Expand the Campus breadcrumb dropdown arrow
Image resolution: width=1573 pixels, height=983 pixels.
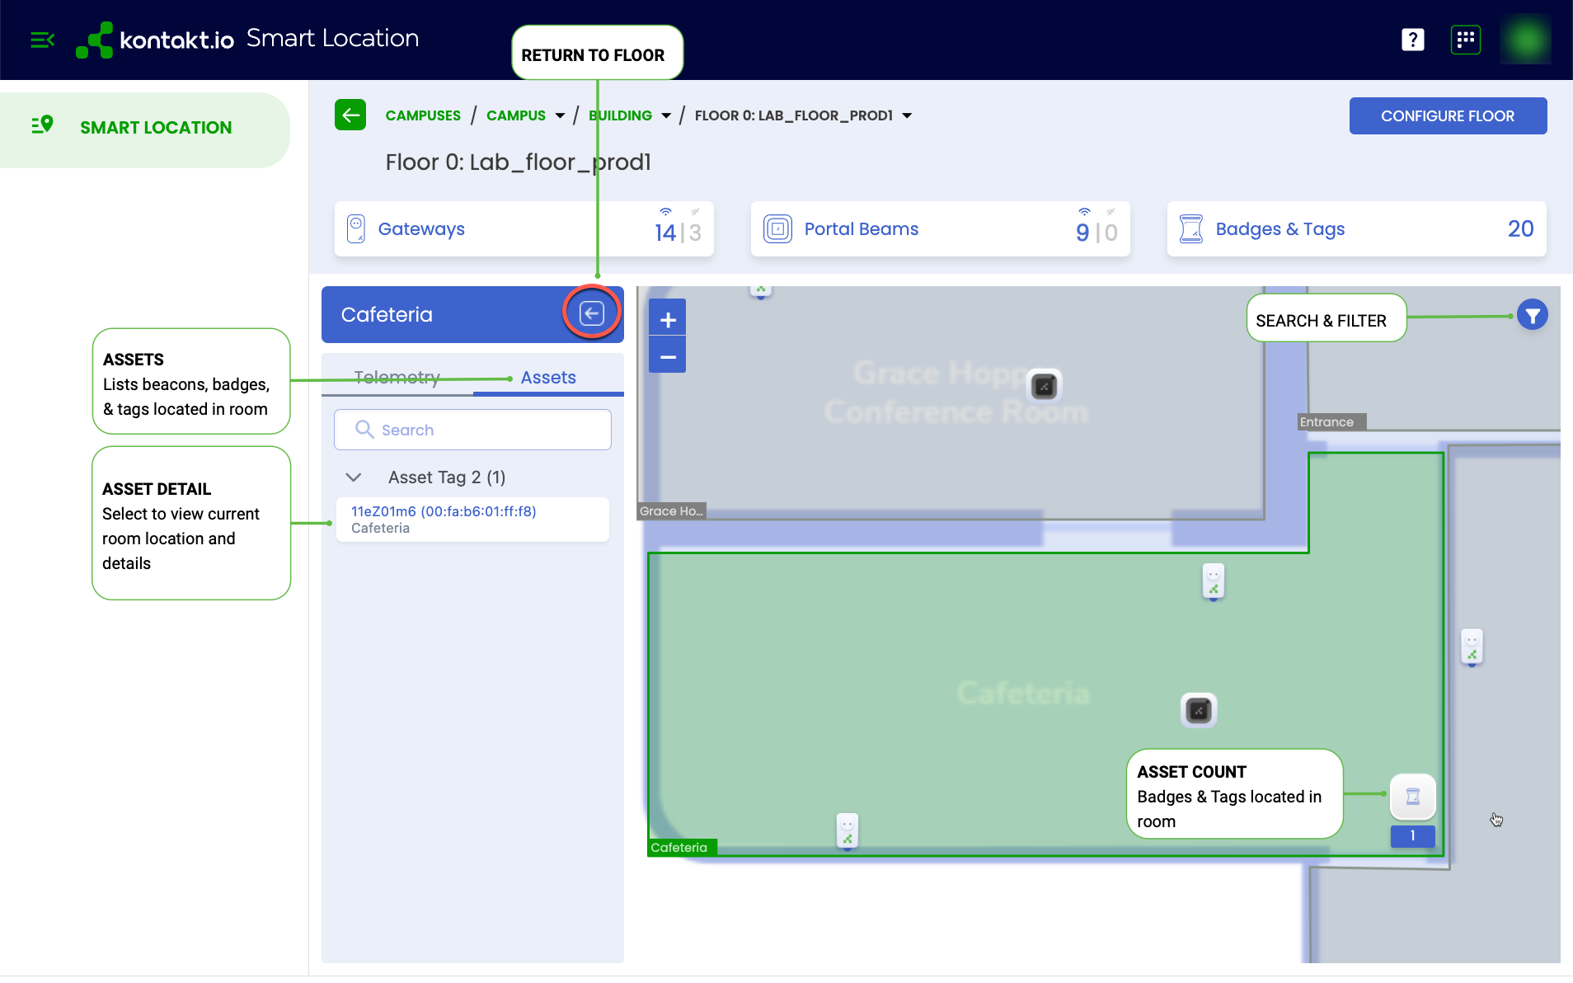tap(560, 116)
